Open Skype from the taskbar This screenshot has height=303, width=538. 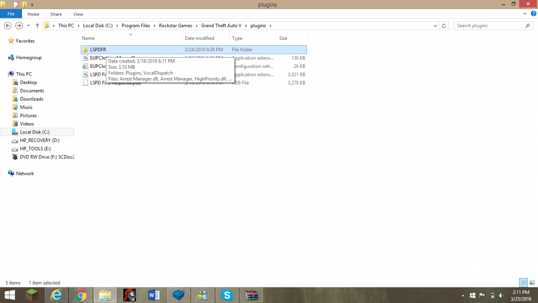[x=227, y=295]
